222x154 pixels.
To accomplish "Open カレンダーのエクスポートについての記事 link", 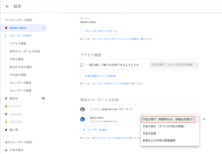I will pyautogui.click(x=114, y=39).
